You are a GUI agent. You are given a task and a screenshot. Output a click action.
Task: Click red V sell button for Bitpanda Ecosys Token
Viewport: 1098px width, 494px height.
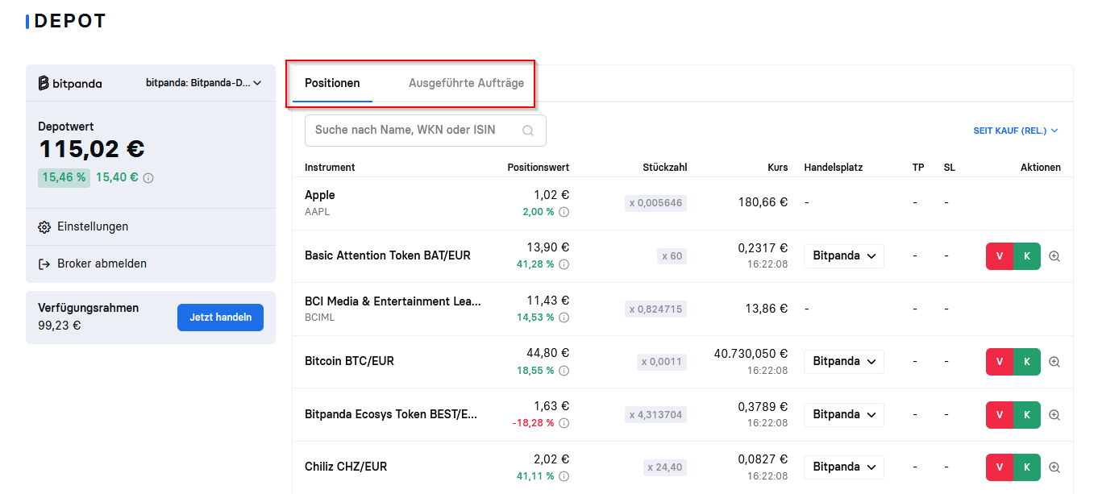1000,415
